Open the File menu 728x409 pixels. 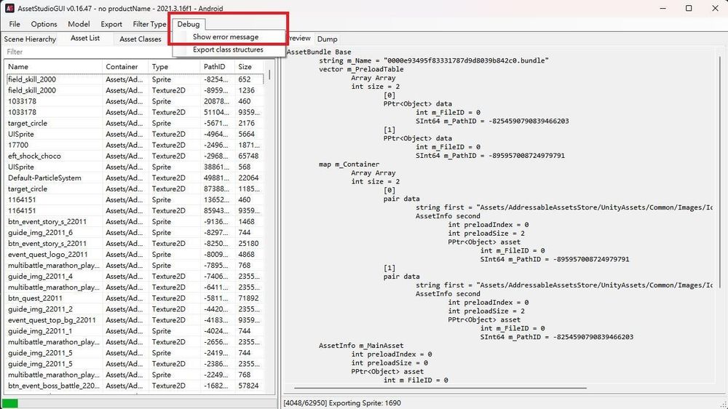click(x=15, y=24)
